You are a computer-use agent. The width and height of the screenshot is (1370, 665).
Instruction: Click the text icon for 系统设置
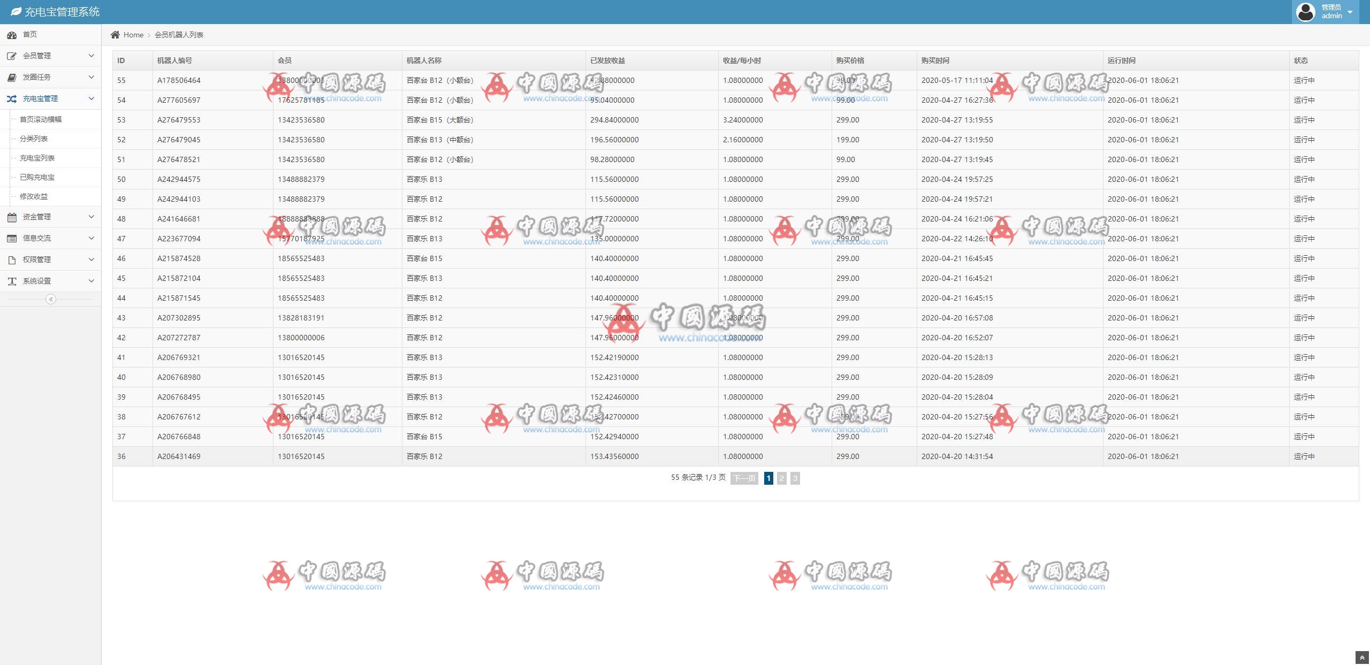point(12,281)
